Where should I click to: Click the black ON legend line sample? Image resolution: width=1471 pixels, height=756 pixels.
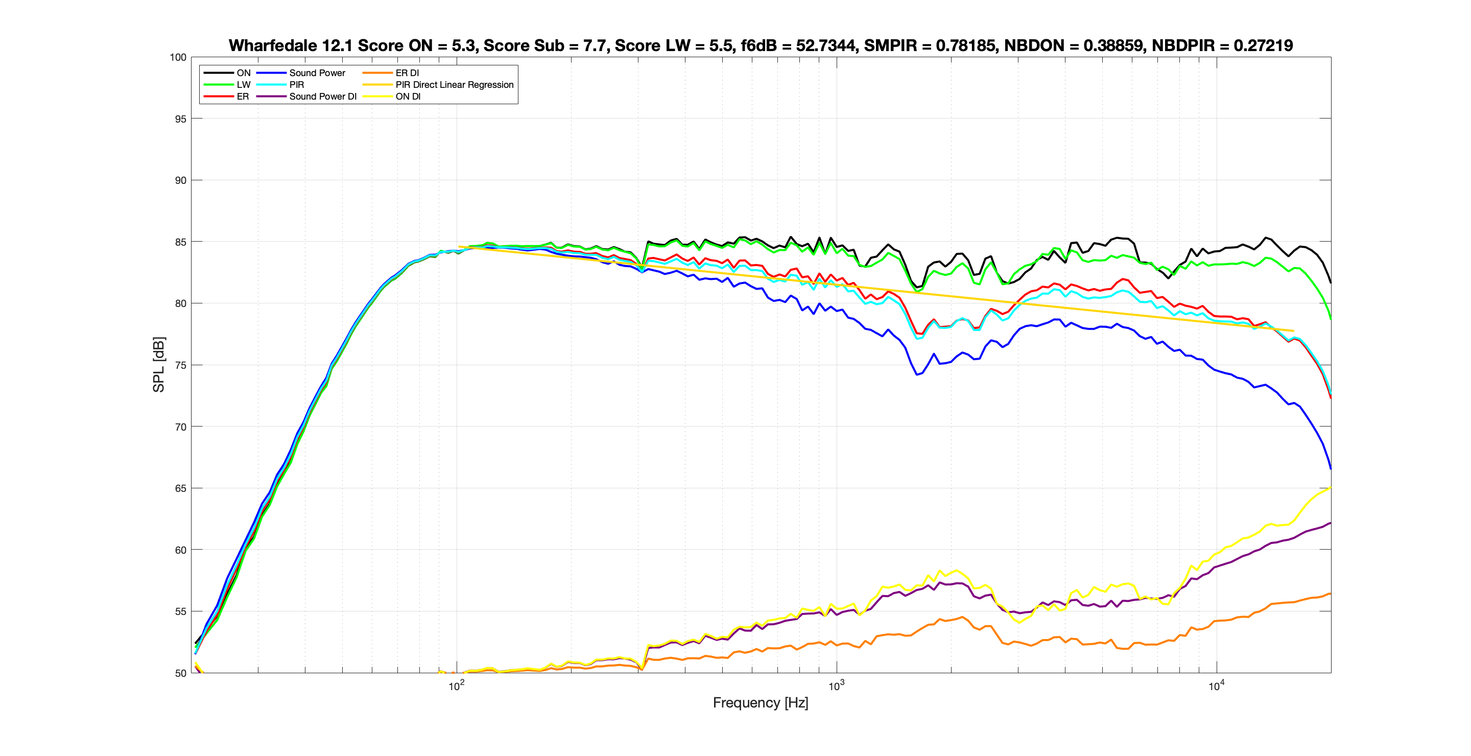(218, 73)
